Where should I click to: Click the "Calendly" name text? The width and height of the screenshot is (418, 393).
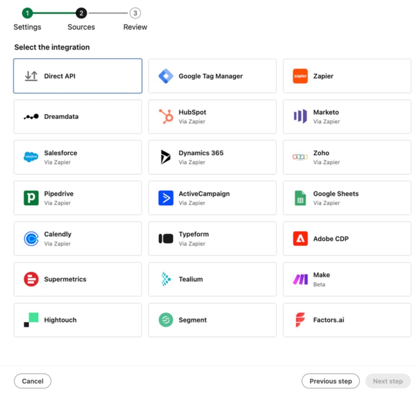[x=58, y=234]
